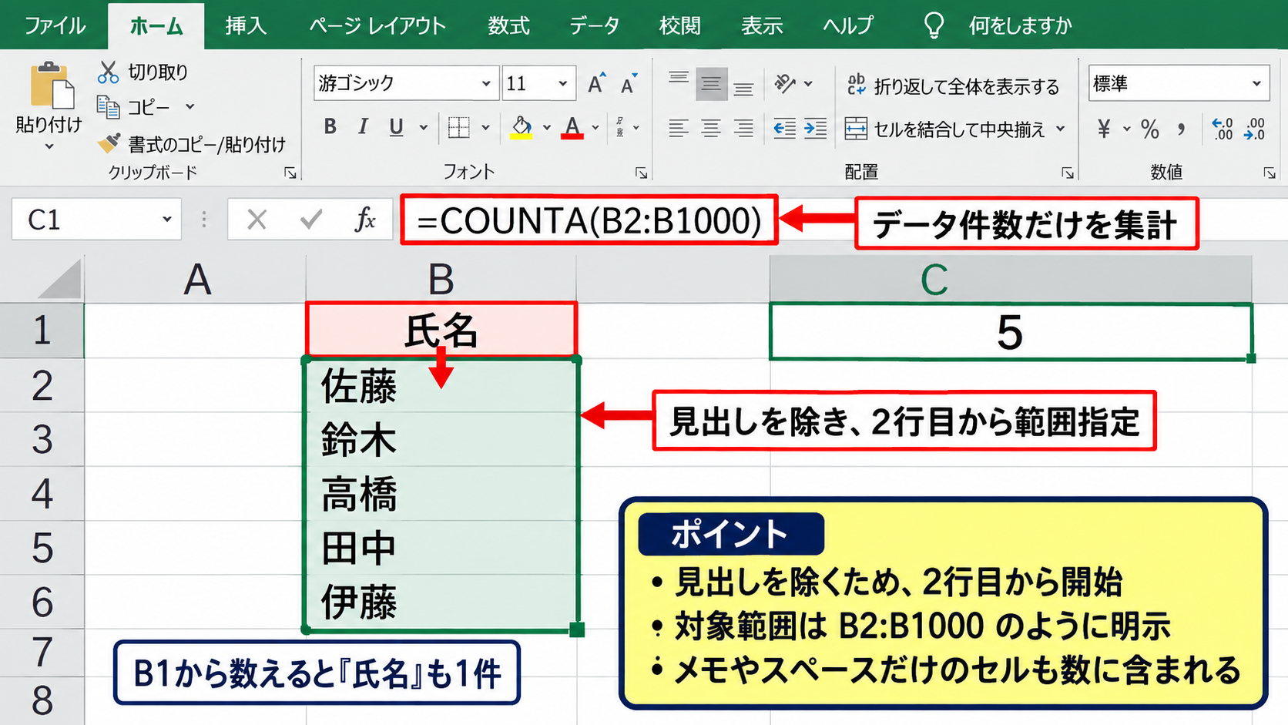Open font group dialog launcher
The width and height of the screenshot is (1288, 725).
(641, 173)
